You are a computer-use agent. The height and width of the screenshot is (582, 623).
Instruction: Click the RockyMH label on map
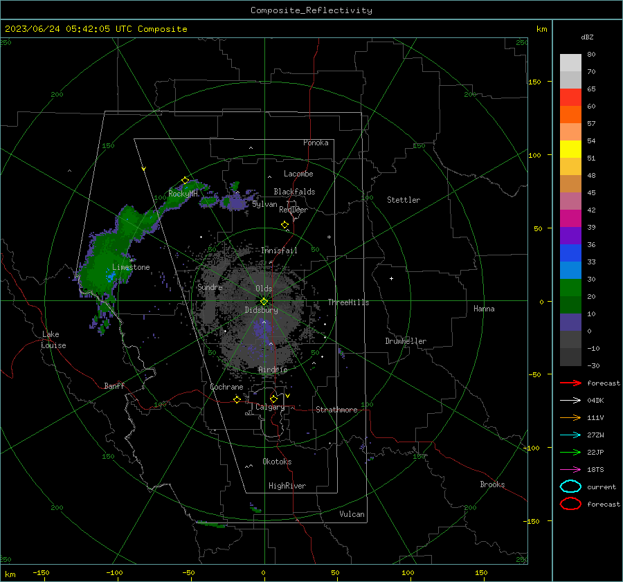183,194
